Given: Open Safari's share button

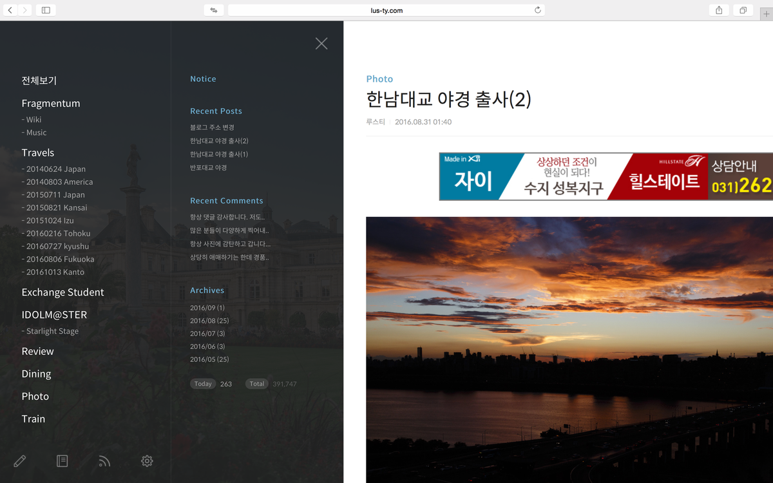Looking at the screenshot, I should point(719,10).
